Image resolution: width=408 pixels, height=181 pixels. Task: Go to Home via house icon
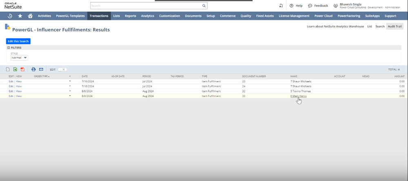30,16
